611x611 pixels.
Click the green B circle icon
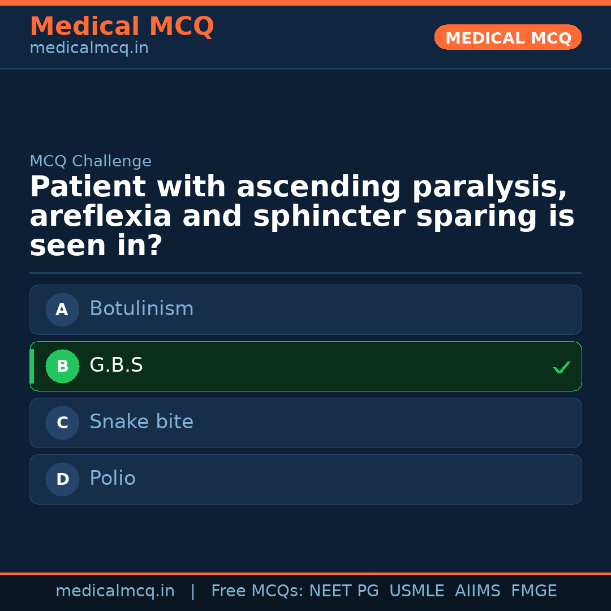pos(62,366)
